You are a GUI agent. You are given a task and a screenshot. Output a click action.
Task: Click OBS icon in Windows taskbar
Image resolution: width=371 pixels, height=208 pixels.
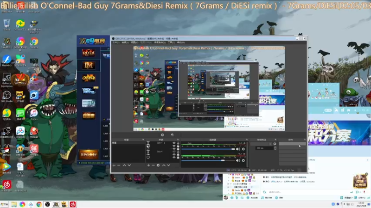[47, 204]
